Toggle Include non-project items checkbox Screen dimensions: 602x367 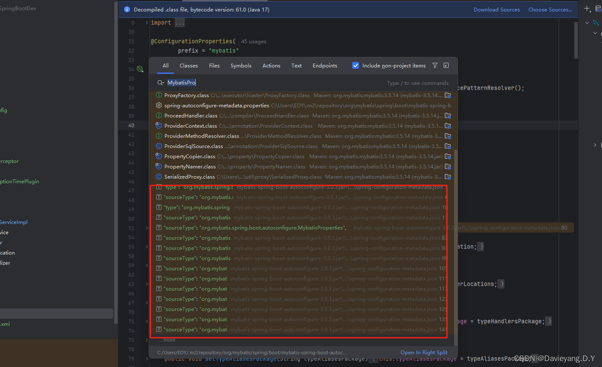point(356,65)
